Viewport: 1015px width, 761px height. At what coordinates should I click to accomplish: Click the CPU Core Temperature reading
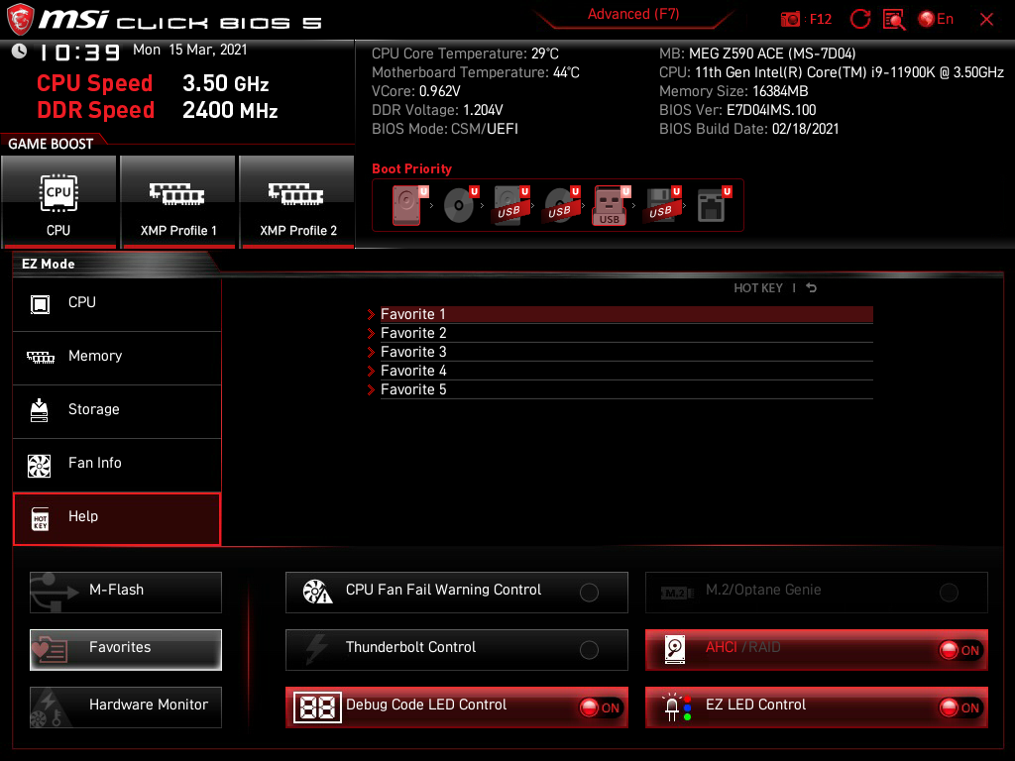[x=465, y=54]
